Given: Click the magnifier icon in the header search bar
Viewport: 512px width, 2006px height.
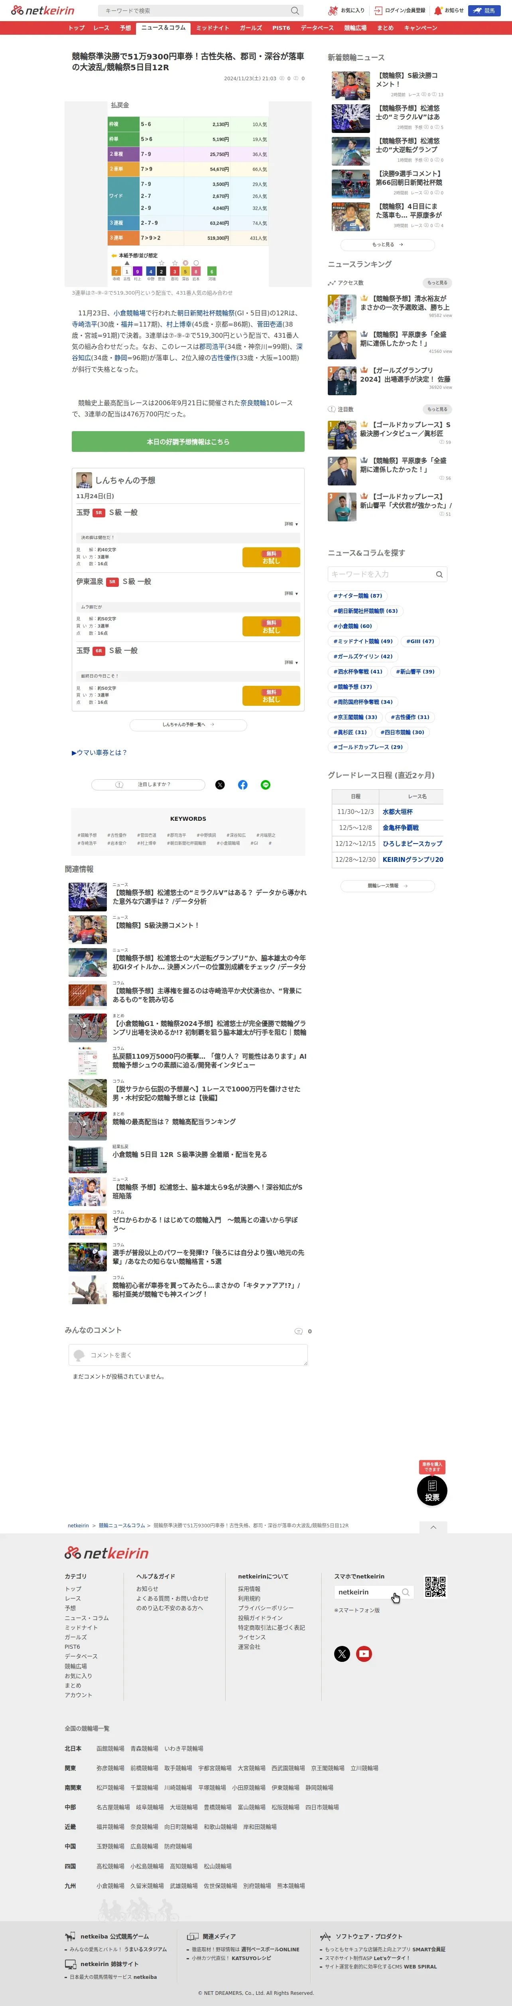Looking at the screenshot, I should tap(295, 11).
